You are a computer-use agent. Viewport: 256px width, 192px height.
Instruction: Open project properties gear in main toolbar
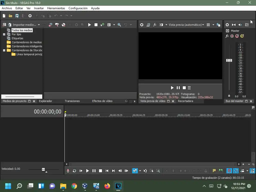pyautogui.click(x=30, y=16)
